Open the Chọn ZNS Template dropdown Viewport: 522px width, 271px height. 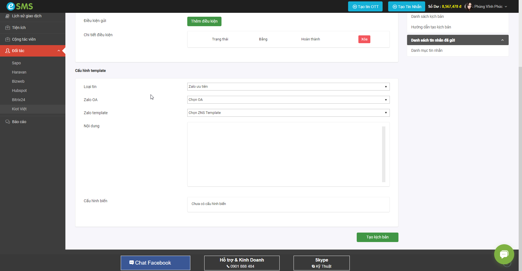[288, 113]
